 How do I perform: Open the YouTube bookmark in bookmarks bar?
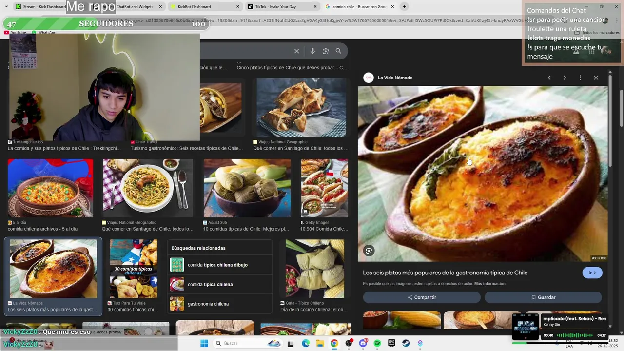pyautogui.click(x=15, y=33)
